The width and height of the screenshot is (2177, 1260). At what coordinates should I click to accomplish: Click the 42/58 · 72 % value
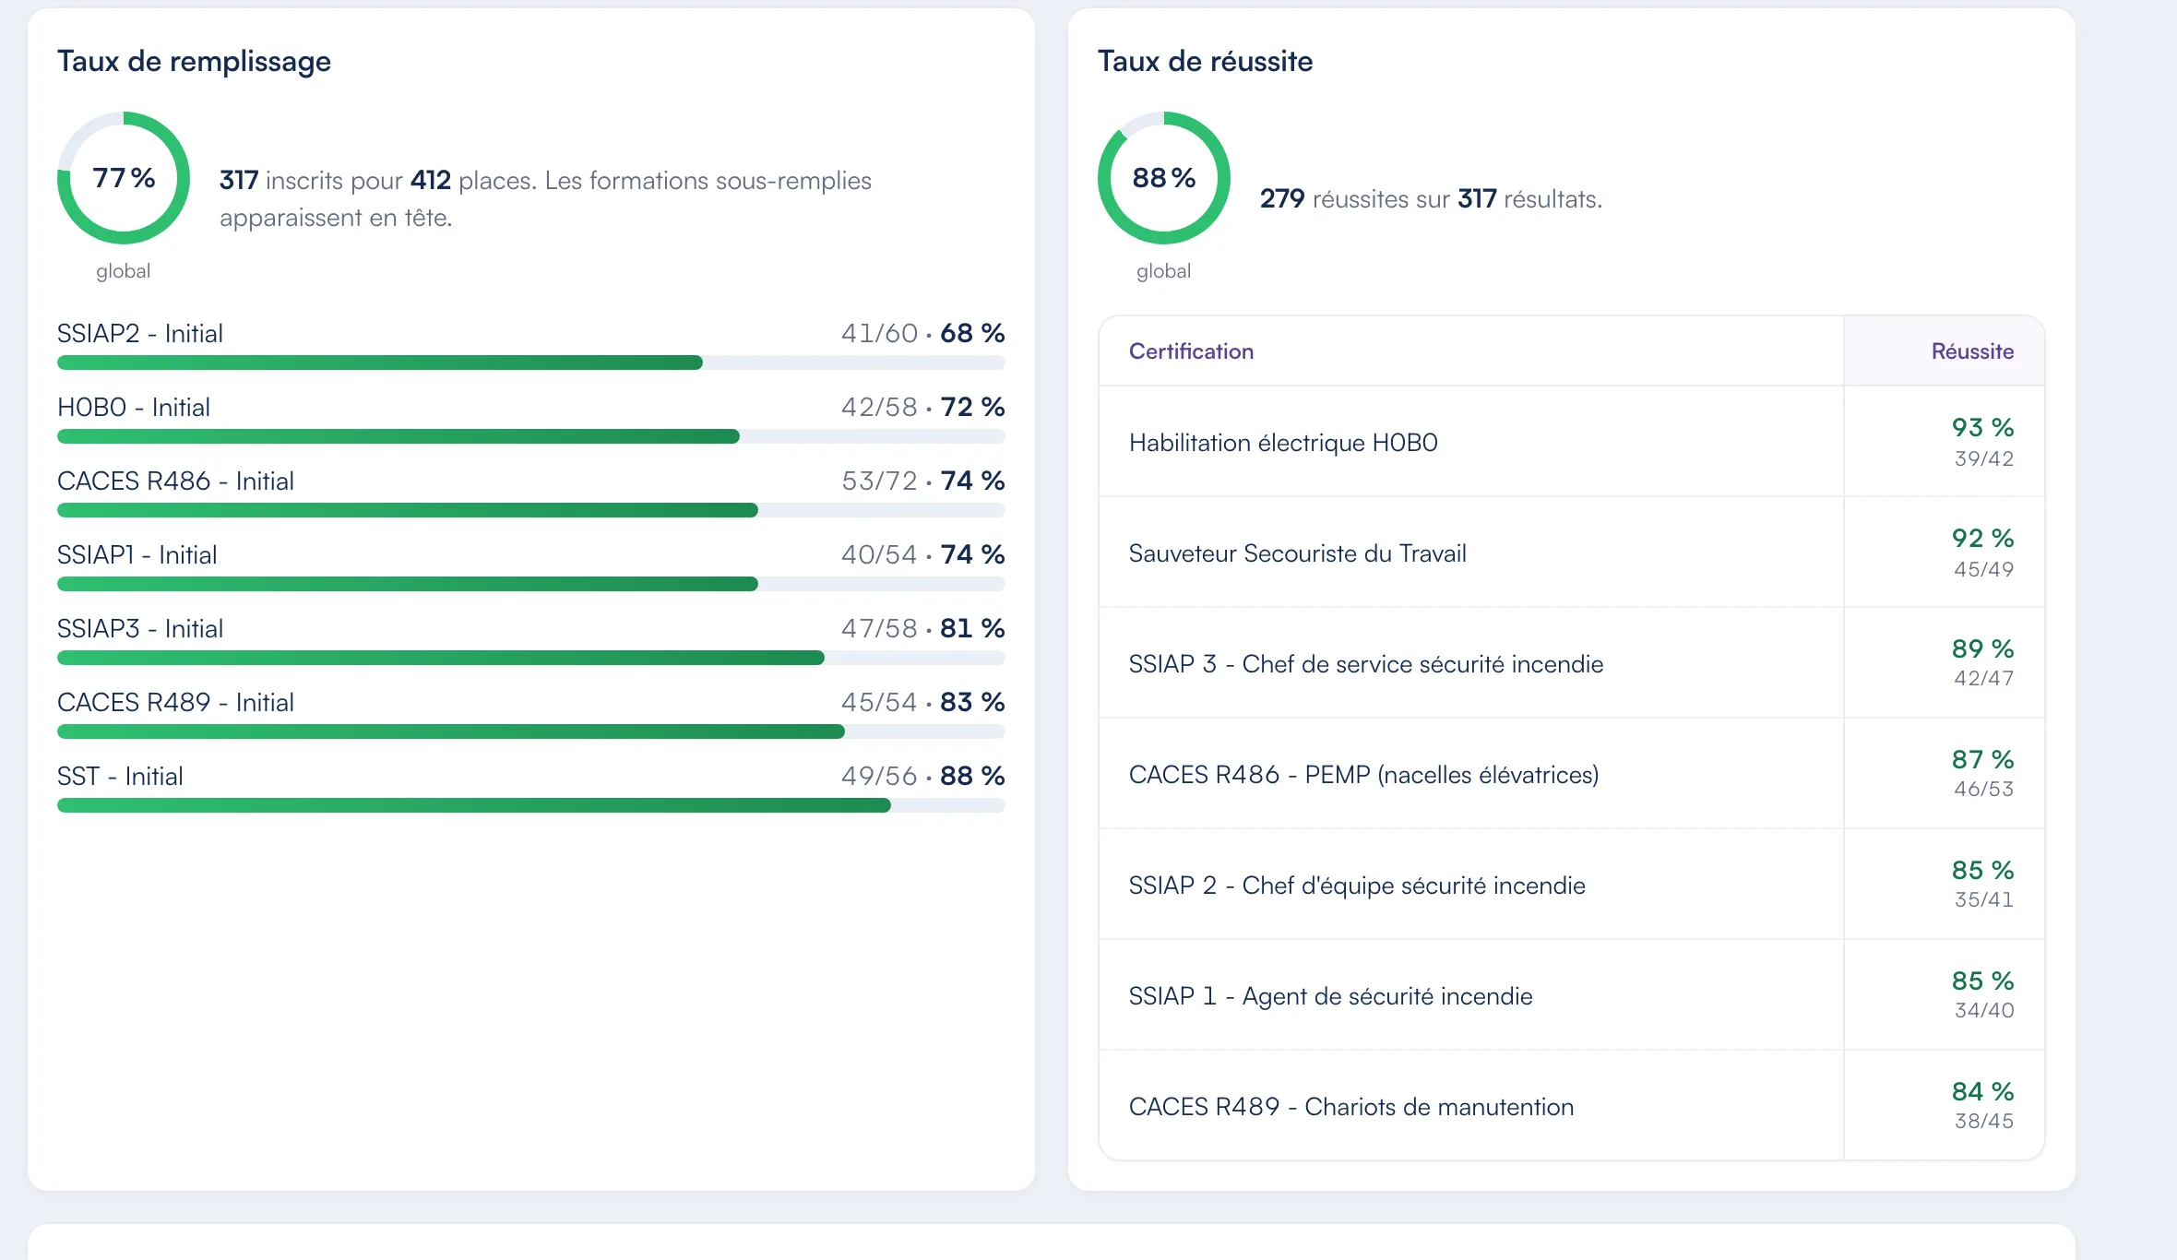[x=922, y=407]
